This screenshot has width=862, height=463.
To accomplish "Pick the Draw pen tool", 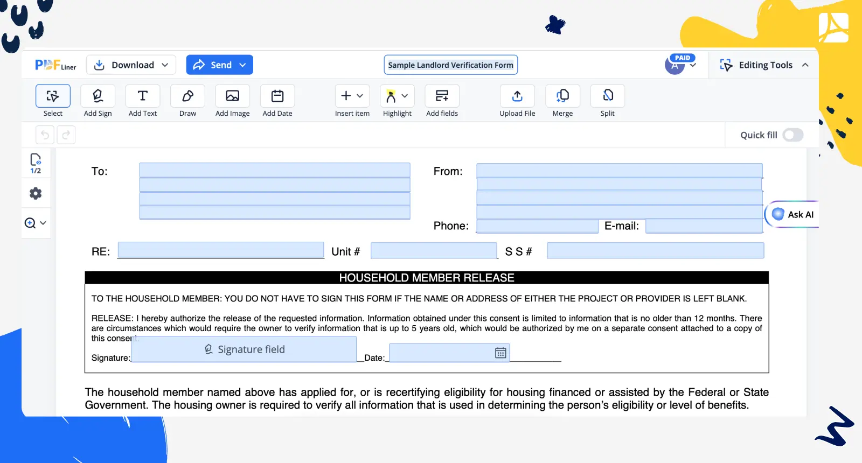I will (x=187, y=96).
